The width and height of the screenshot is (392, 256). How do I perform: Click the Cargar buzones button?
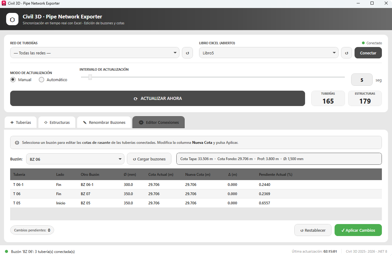click(149, 159)
